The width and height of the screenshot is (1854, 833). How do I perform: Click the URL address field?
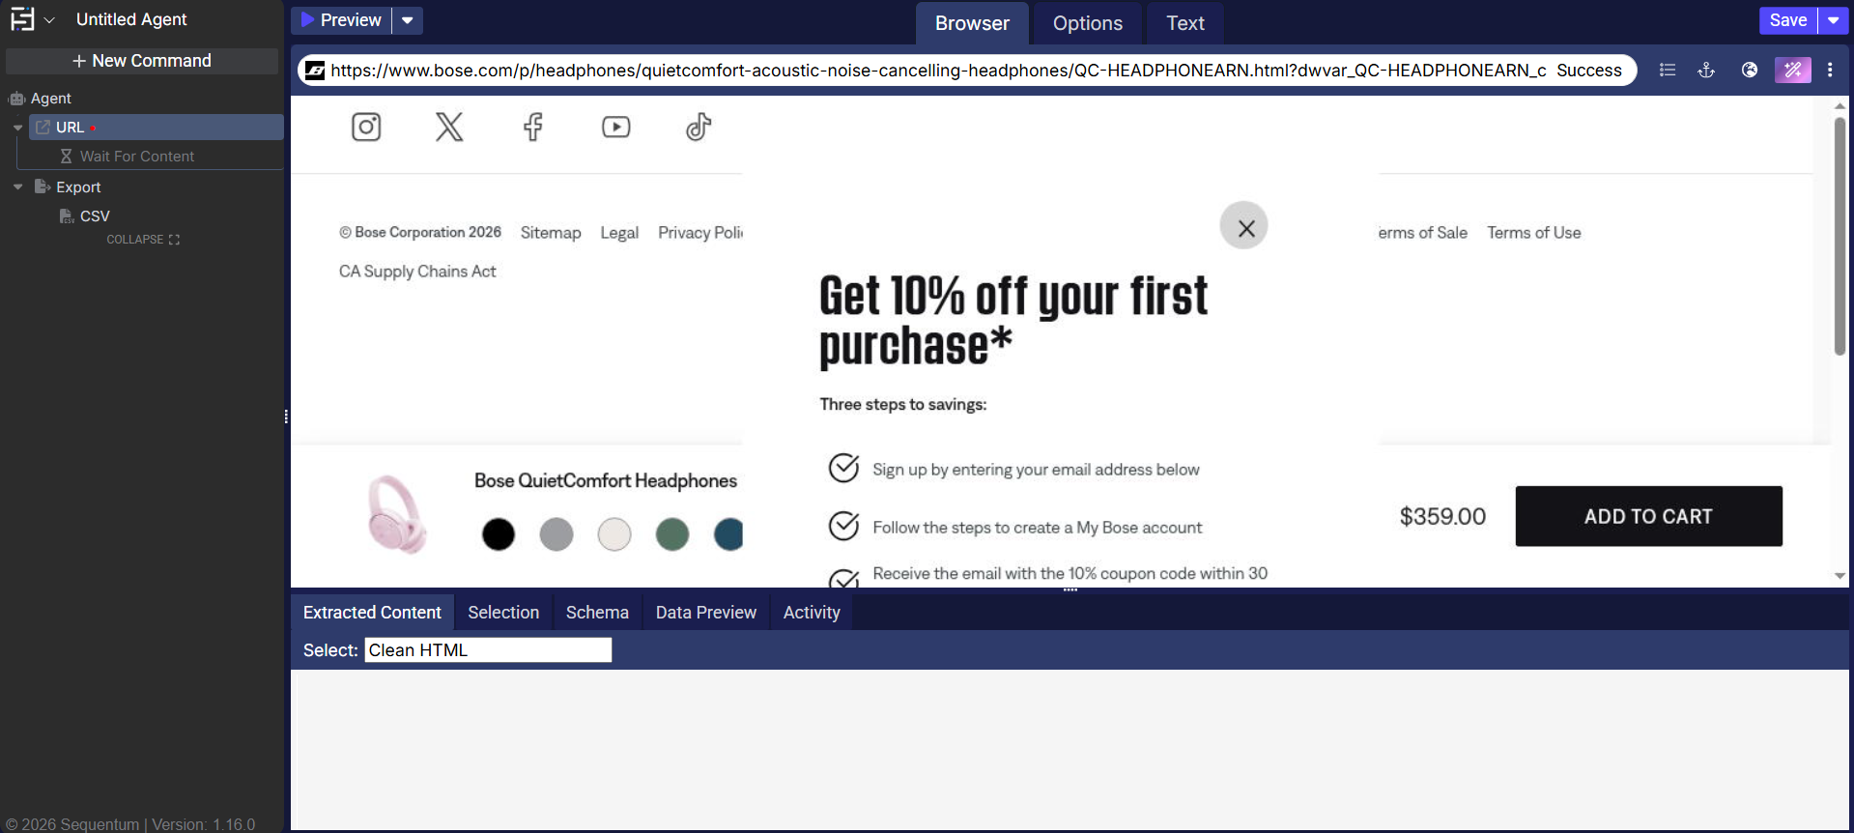[938, 71]
